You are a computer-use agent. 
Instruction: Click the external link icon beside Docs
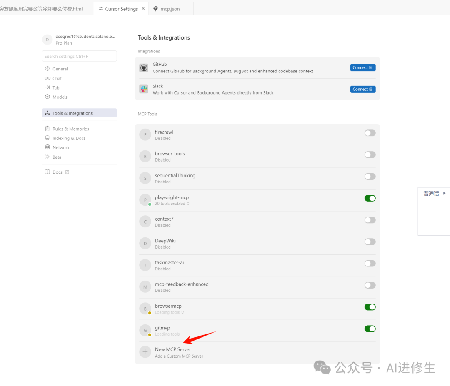tap(67, 172)
